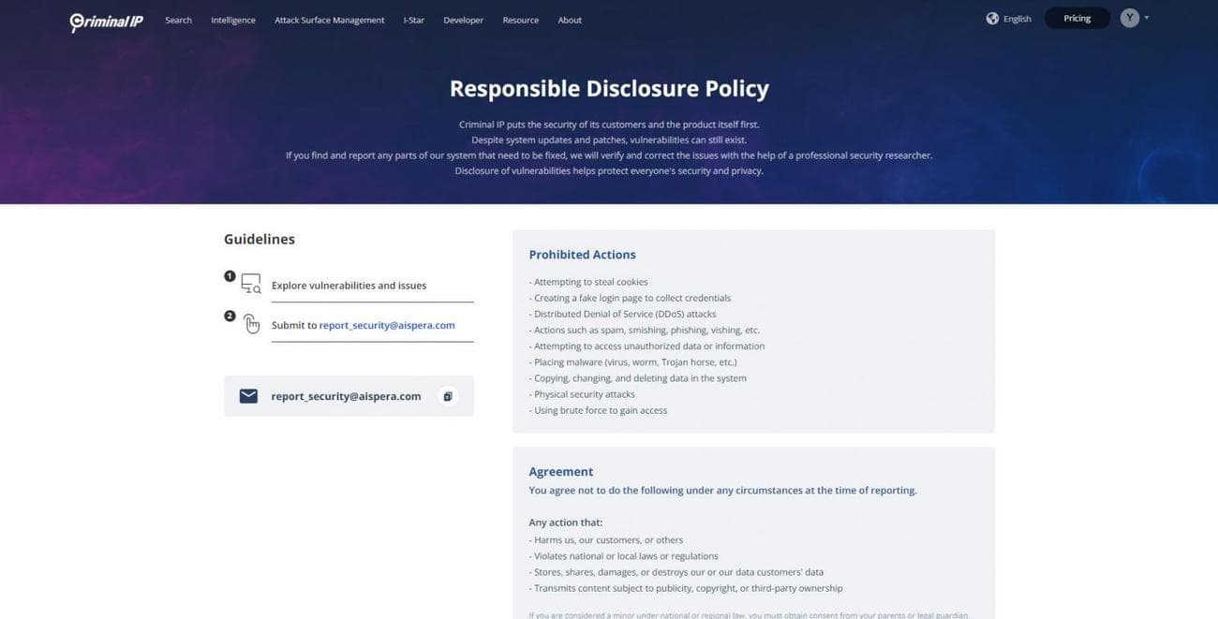Click the Pricing button
Image resolution: width=1218 pixels, height=619 pixels.
tap(1077, 19)
